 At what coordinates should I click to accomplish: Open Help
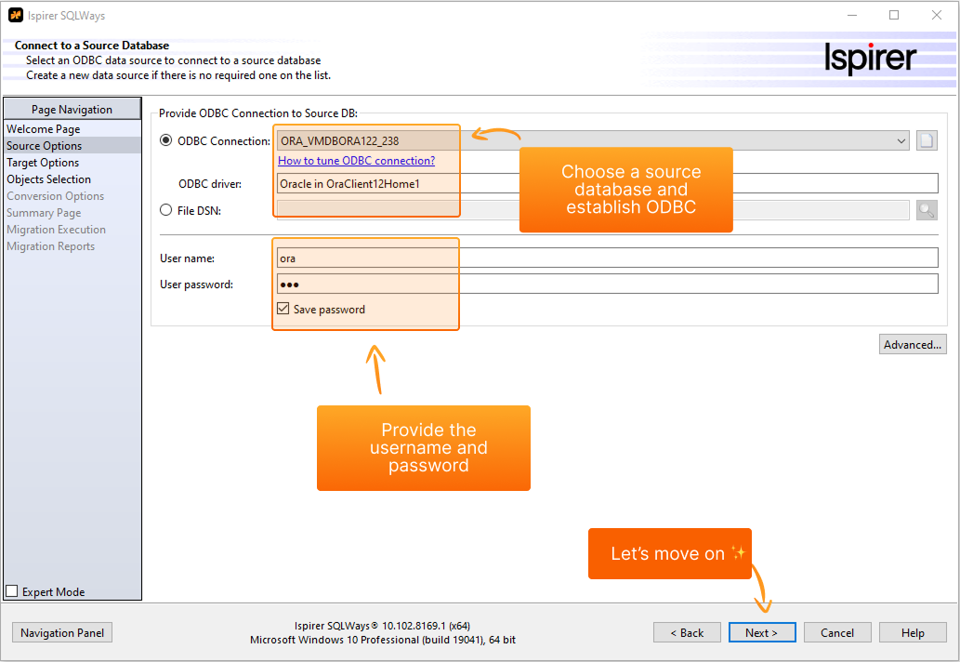(912, 631)
